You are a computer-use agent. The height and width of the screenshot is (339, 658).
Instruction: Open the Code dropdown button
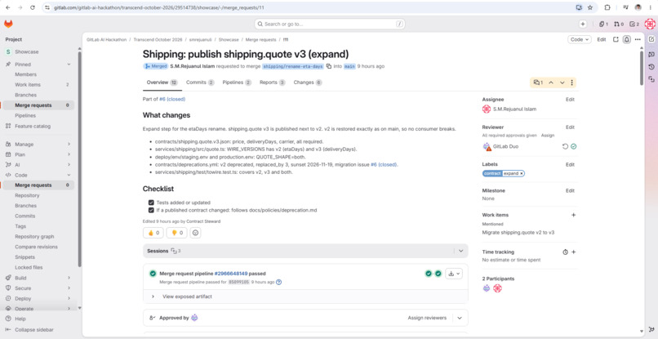580,39
